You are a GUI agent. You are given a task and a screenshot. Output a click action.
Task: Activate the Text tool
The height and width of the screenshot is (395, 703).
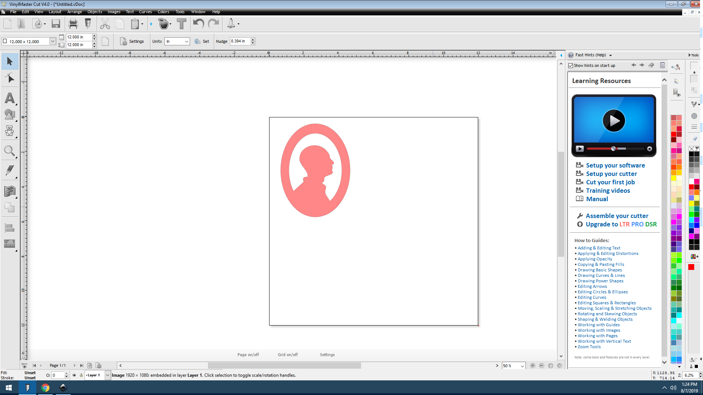[x=10, y=98]
